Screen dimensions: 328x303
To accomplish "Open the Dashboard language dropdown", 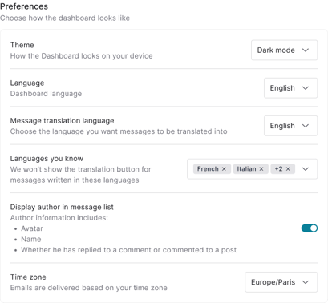I will [x=290, y=88].
